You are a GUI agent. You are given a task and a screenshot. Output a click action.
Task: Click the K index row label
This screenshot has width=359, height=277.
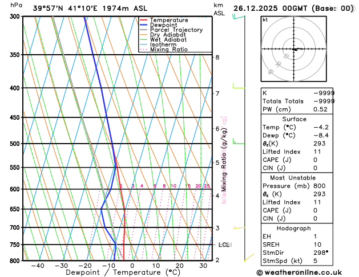pyautogui.click(x=265, y=93)
